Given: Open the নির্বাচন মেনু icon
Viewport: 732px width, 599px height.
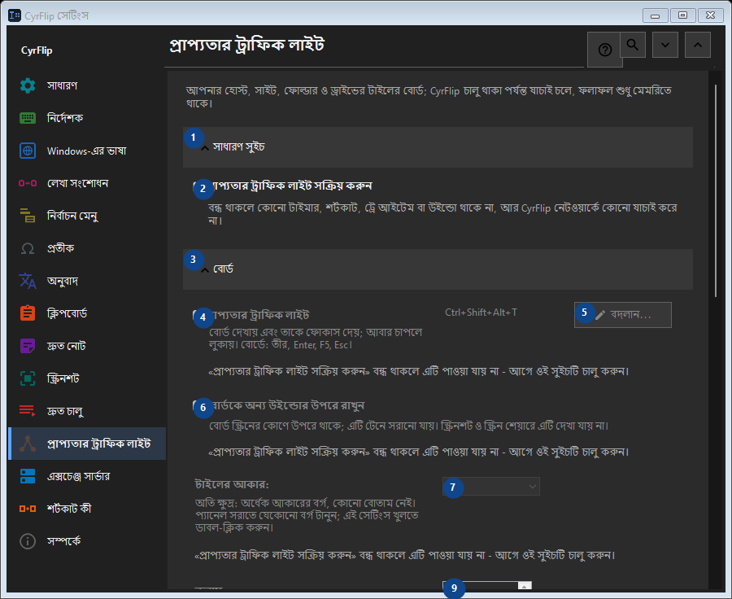Looking at the screenshot, I should point(28,216).
